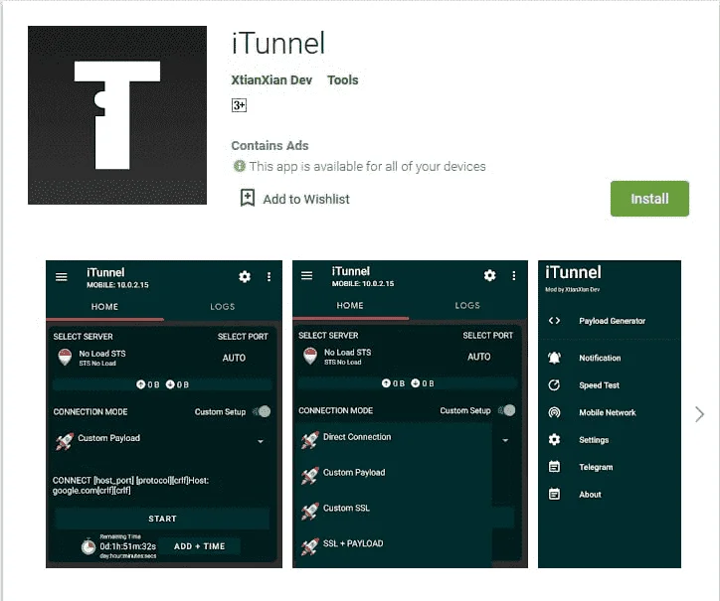Screen dimensions: 720x601
Task: Click Mobile Network signal icon
Action: coord(554,412)
